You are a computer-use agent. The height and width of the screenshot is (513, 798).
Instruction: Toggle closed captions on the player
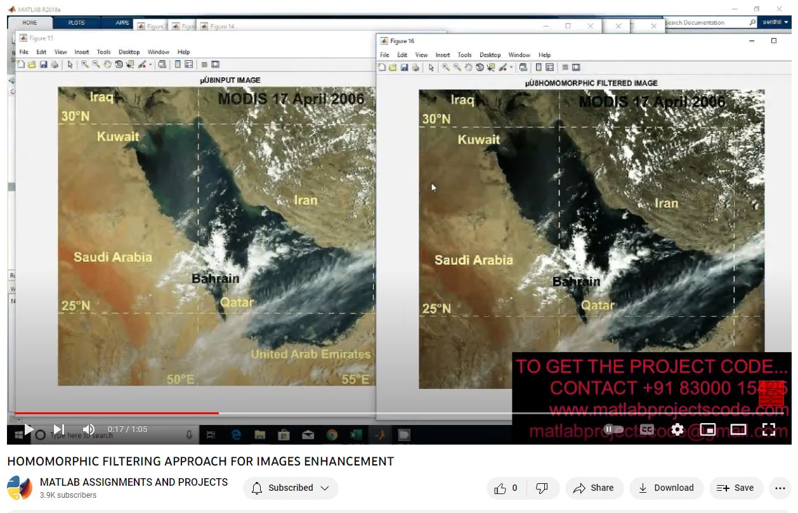click(x=646, y=429)
